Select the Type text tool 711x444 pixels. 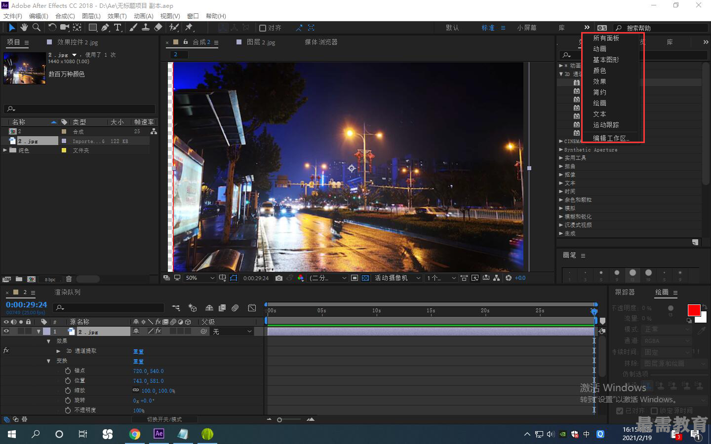[118, 28]
